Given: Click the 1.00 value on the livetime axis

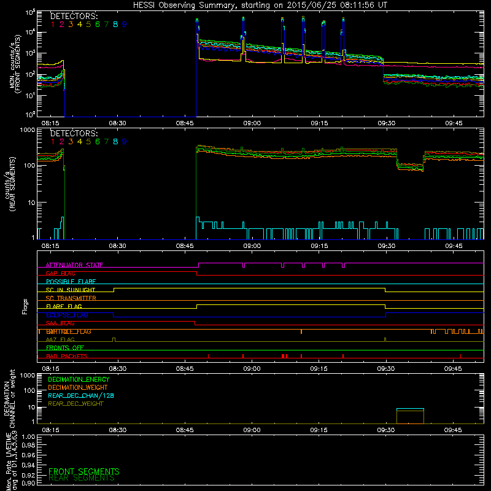Looking at the screenshot, I should 29,436.
